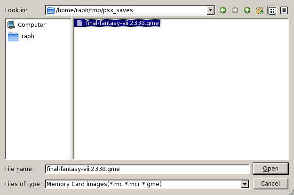The height and width of the screenshot is (195, 294).
Task: Switch to icon grid view mode
Action: point(272,10)
